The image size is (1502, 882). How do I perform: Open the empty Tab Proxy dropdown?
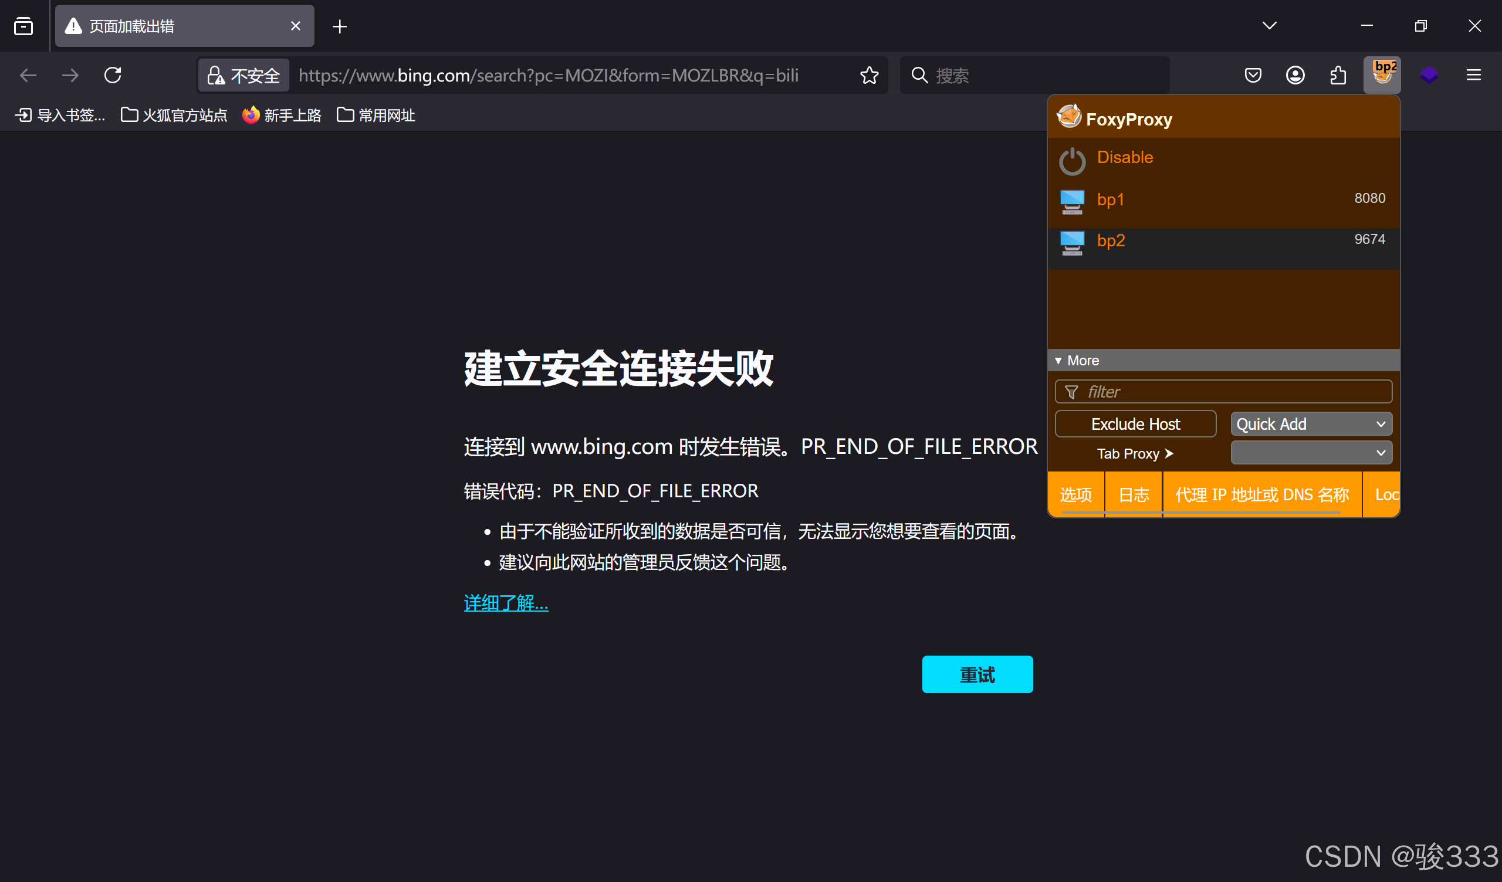click(x=1311, y=453)
